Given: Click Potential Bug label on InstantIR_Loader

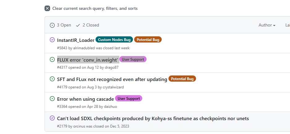Looking at the screenshot, I should (148, 40).
